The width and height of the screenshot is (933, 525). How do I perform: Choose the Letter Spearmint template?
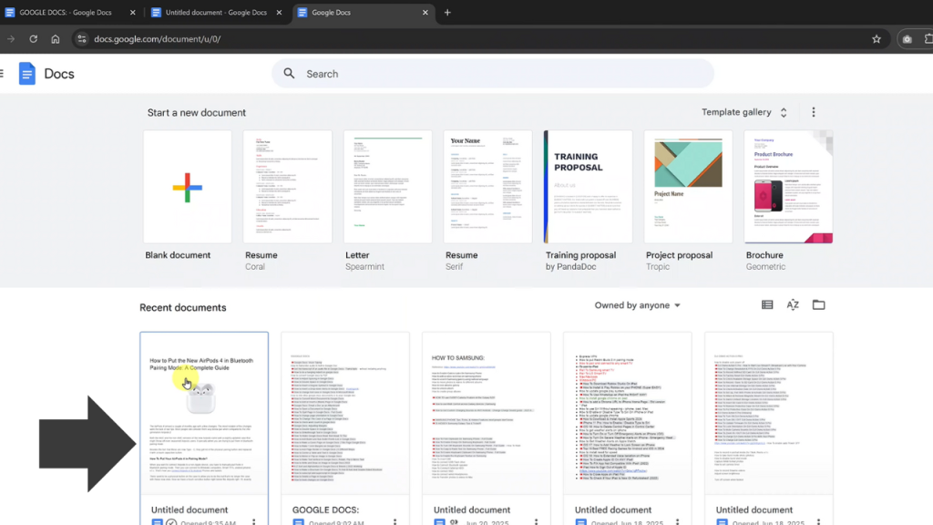(x=388, y=187)
